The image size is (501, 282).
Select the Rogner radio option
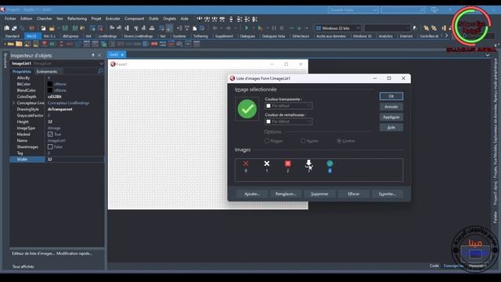pyautogui.click(x=267, y=141)
